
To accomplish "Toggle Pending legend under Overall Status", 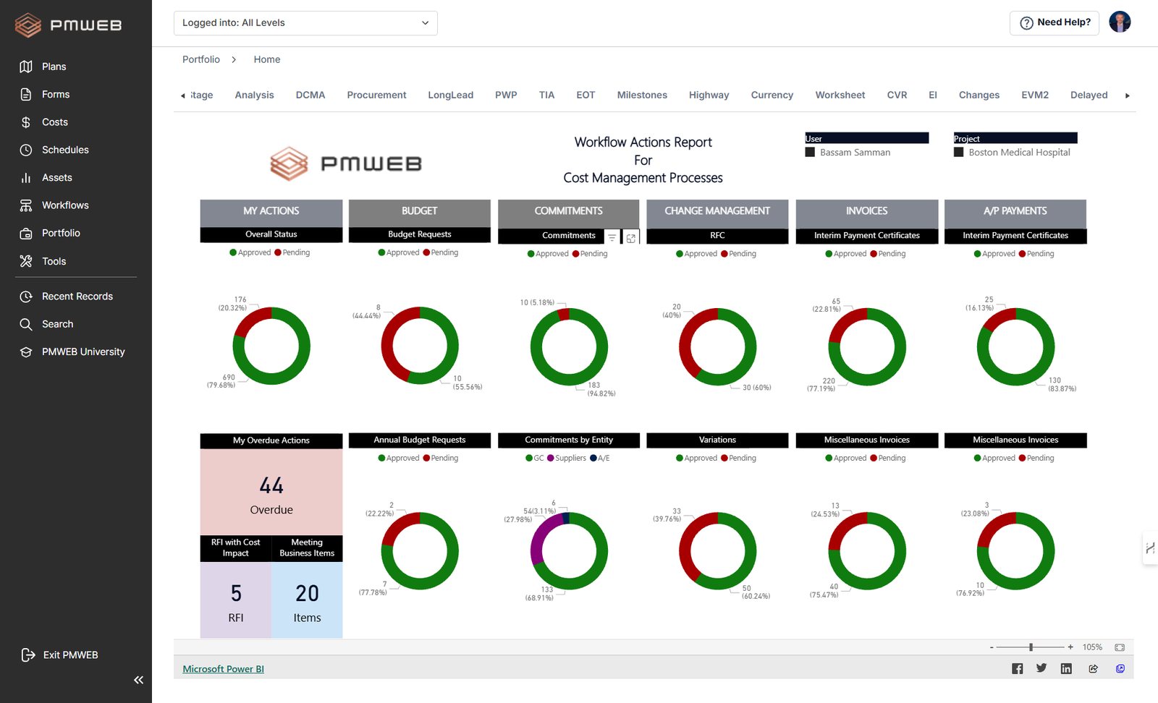I will click(292, 252).
